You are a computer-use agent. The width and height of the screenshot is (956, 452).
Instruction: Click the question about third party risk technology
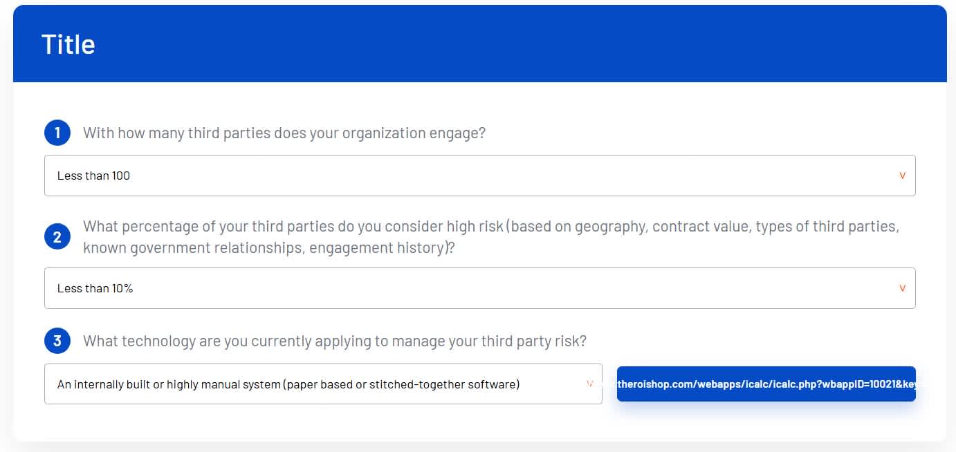click(335, 341)
